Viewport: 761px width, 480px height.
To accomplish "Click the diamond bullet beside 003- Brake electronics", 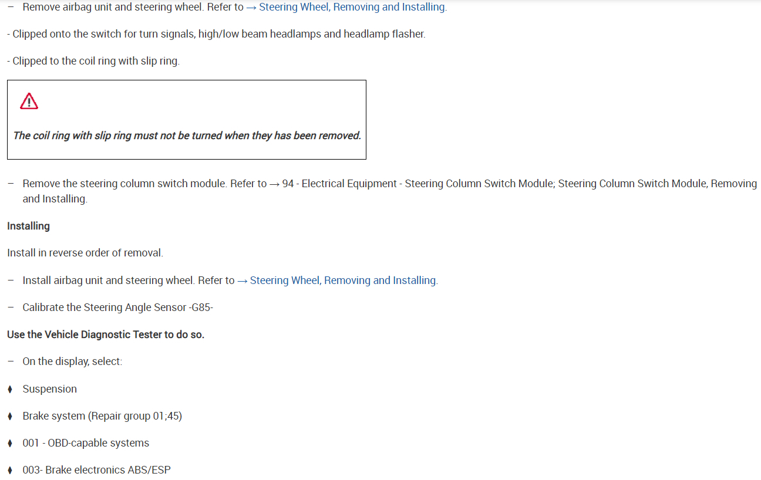I will (10, 470).
